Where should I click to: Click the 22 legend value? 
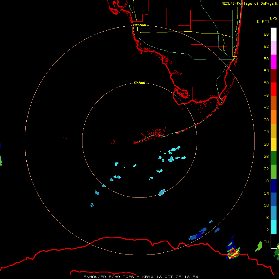pyautogui.click(x=266, y=169)
